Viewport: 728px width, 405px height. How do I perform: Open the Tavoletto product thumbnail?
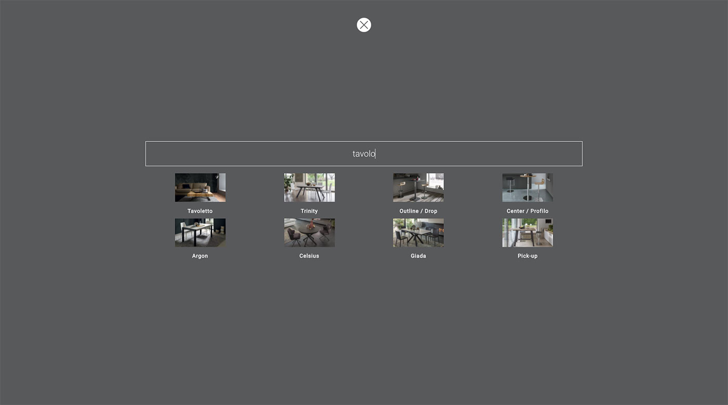200,188
